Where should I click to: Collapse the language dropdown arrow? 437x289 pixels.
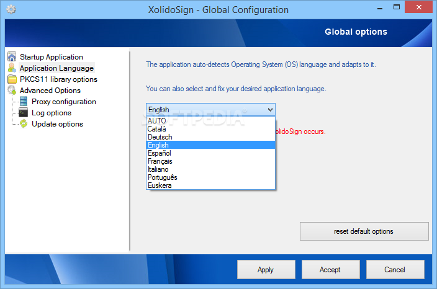(x=270, y=109)
